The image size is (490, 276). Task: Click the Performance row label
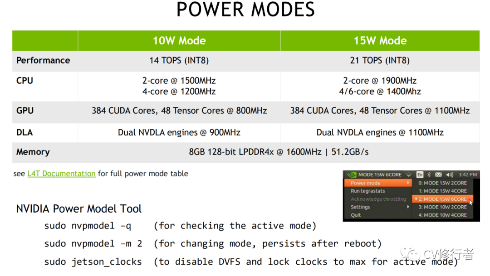pos(43,60)
